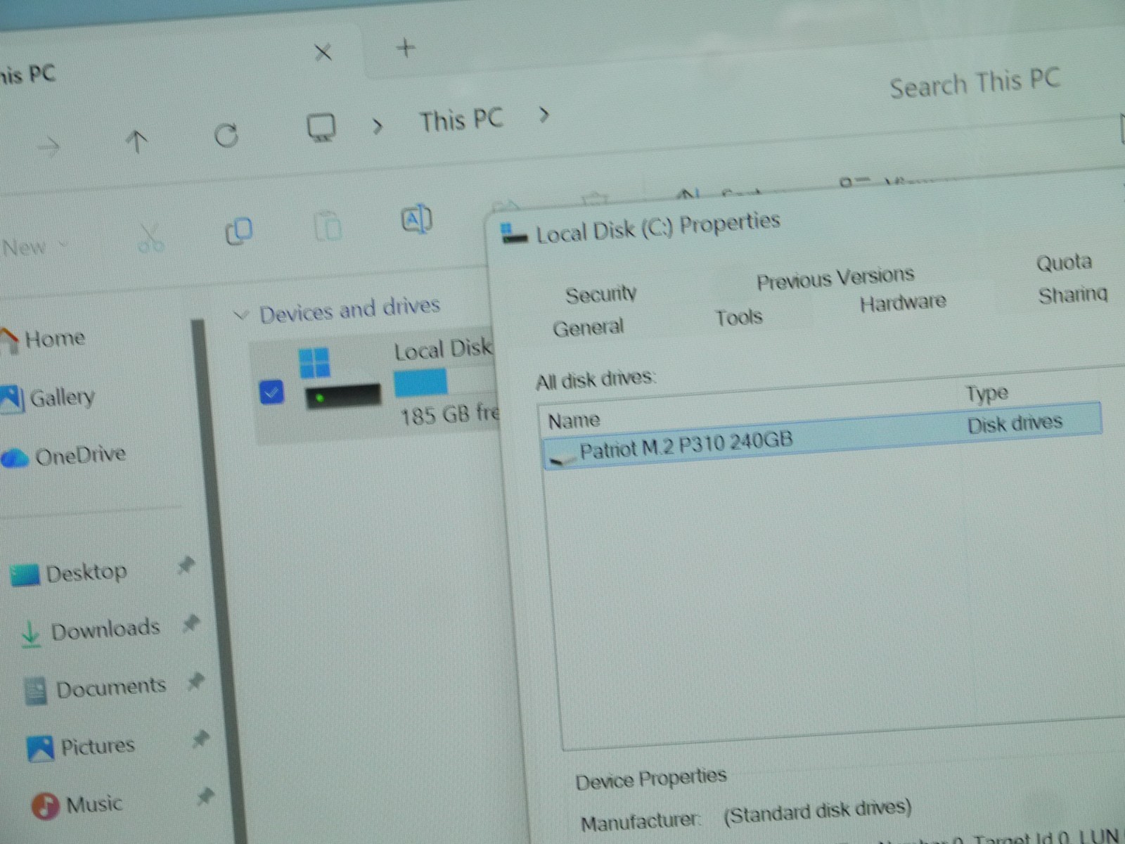The image size is (1125, 844).
Task: Open the Documents folder in sidebar
Action: [95, 689]
